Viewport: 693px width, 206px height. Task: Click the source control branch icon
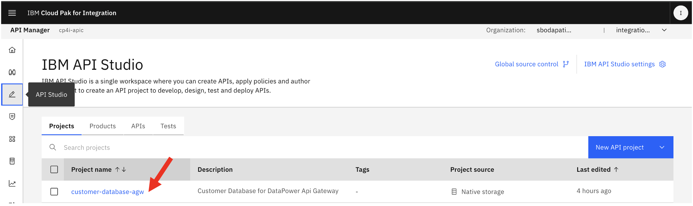pos(566,64)
